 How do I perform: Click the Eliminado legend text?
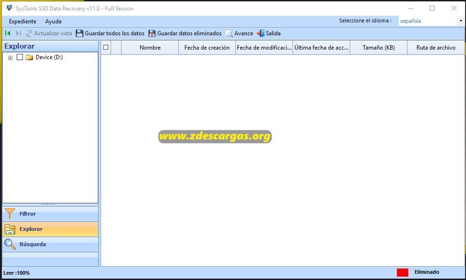click(x=427, y=272)
